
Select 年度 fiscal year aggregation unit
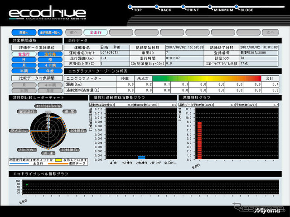[x=50, y=71]
